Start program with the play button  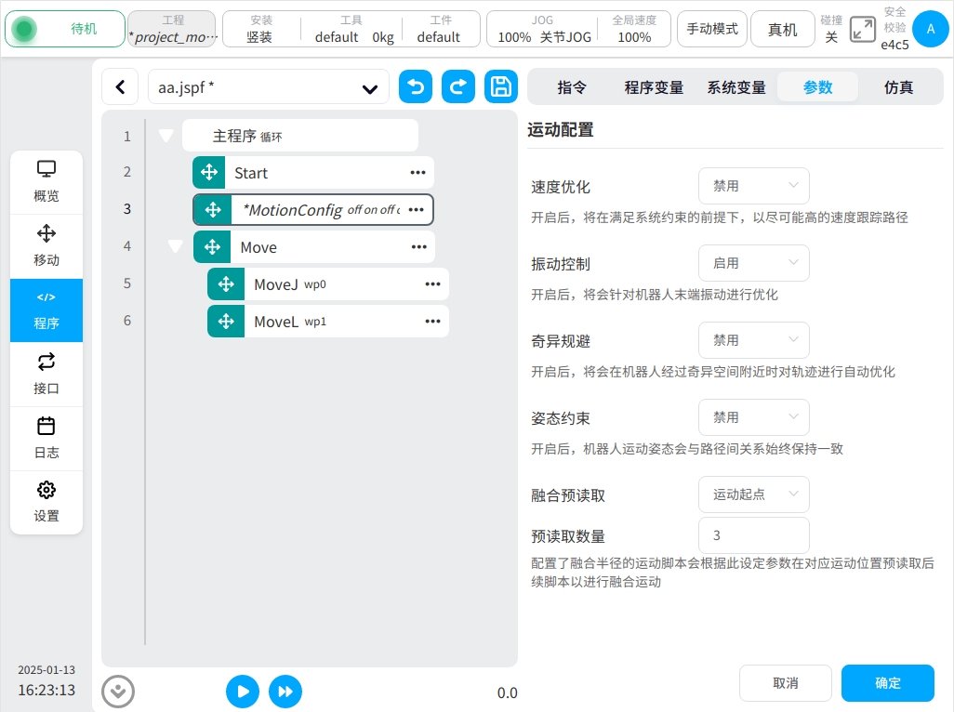[x=243, y=692]
